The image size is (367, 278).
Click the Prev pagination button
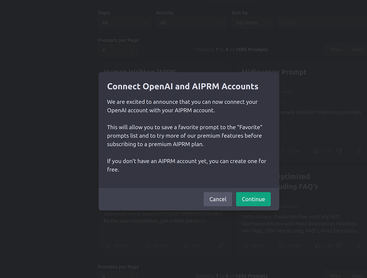(x=335, y=49)
